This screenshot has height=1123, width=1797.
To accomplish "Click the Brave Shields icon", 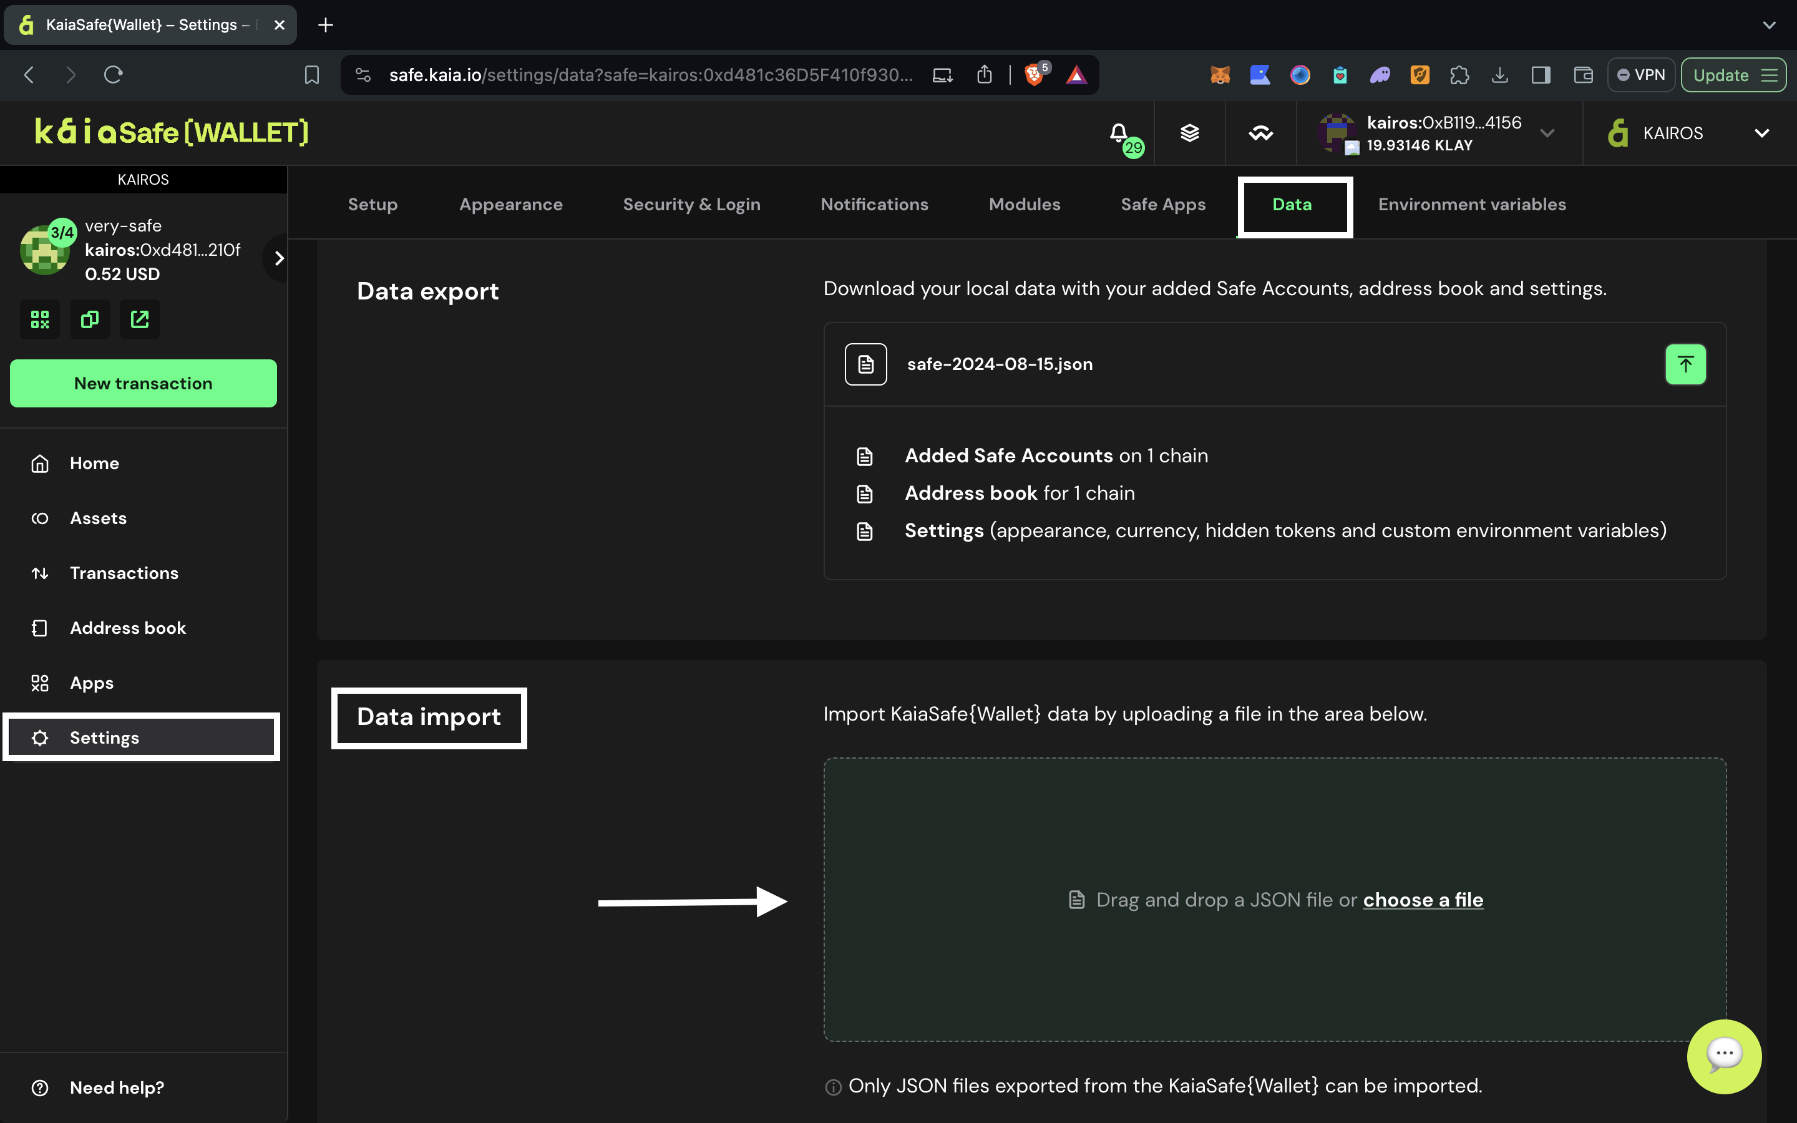I will 1034,75.
